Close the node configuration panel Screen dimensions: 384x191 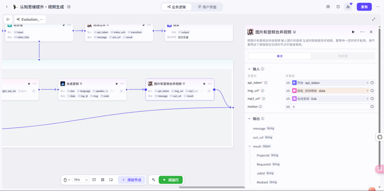(x=371, y=32)
